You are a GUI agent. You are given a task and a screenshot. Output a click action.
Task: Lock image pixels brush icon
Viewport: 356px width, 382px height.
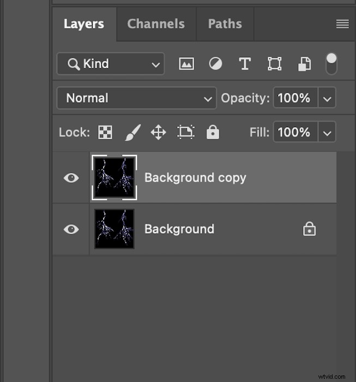tap(132, 132)
